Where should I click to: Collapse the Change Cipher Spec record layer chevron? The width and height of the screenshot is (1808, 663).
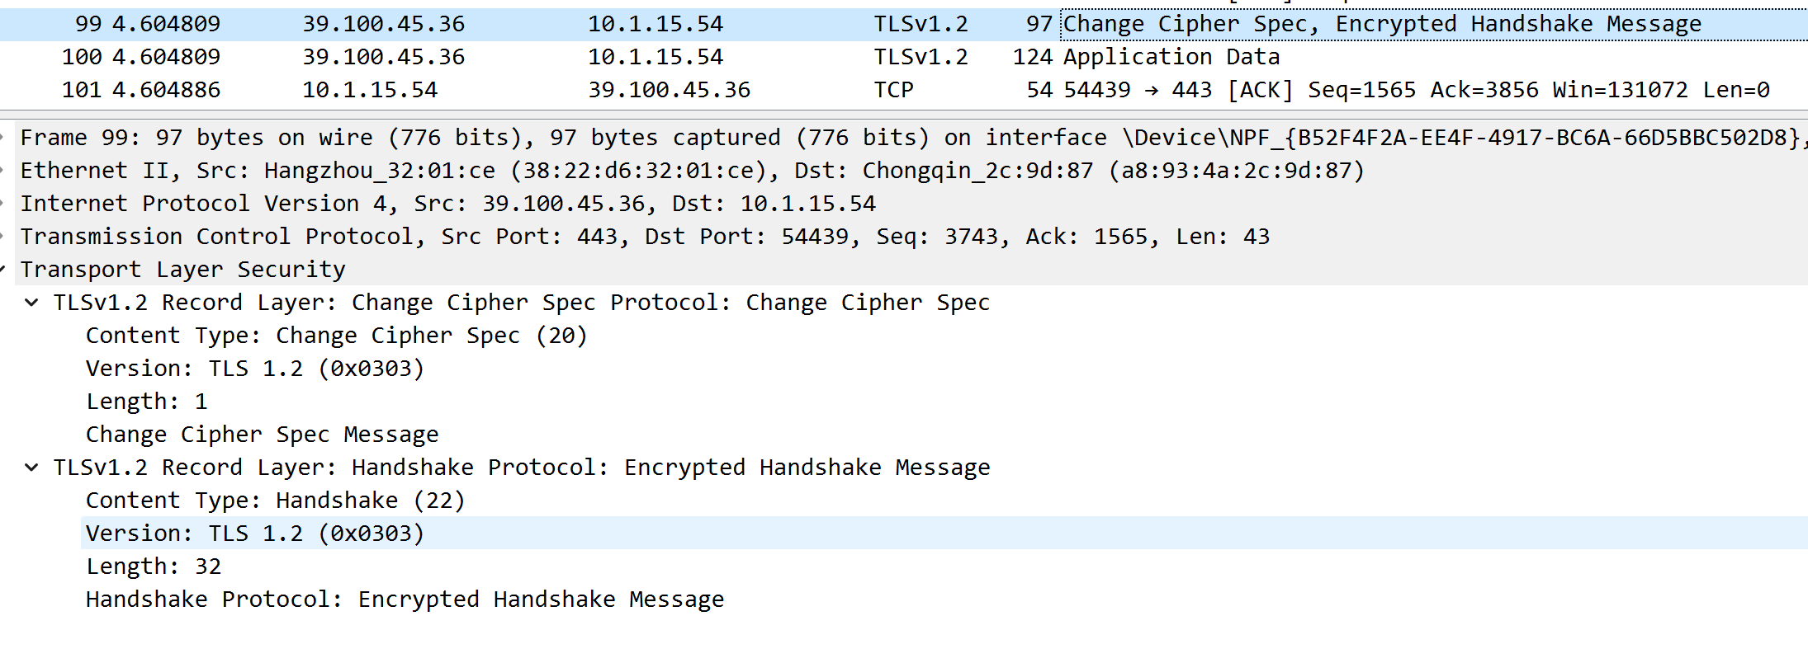(x=32, y=303)
